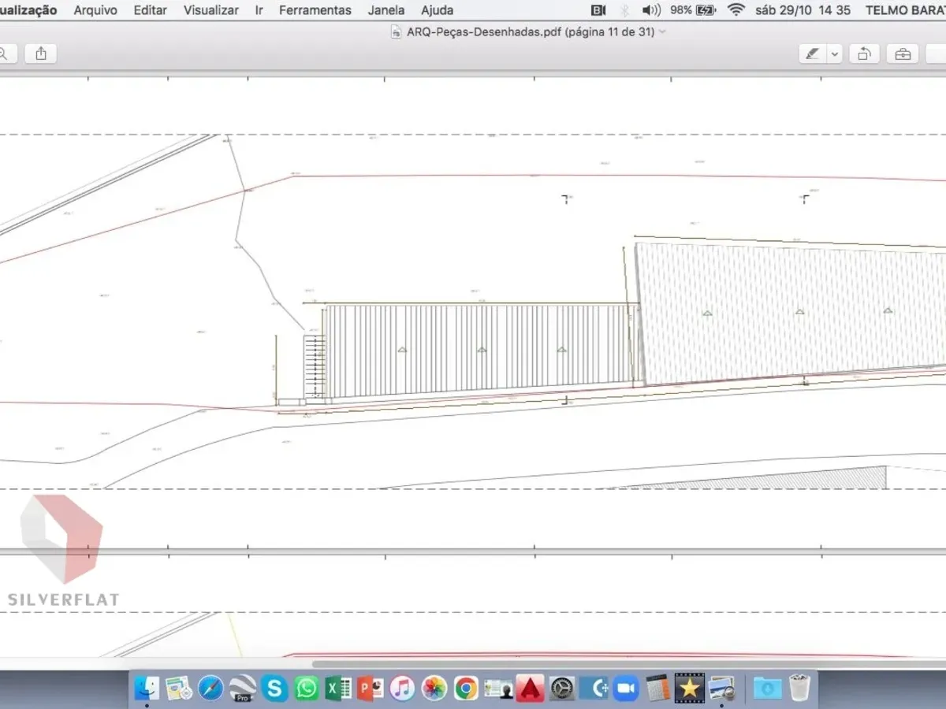The image size is (946, 709).
Task: Show the Markup toolbar toolbox icon
Action: (902, 54)
